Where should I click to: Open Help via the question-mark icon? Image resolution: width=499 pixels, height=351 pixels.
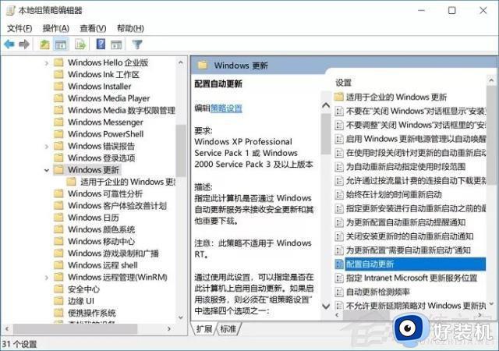click(x=101, y=44)
